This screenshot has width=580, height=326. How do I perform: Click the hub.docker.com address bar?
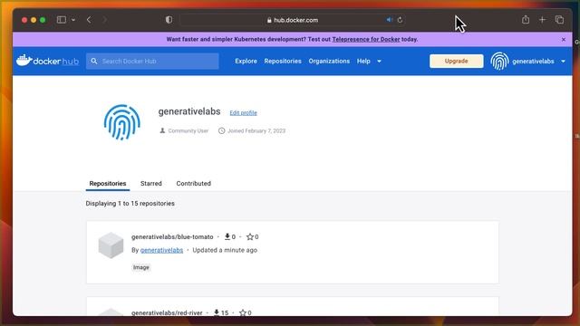click(292, 20)
